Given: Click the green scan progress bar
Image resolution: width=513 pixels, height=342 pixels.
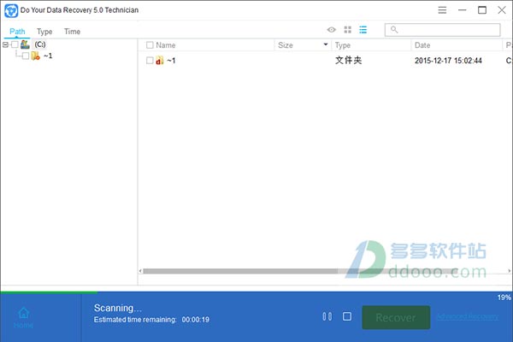Looking at the screenshot, I should point(49,292).
